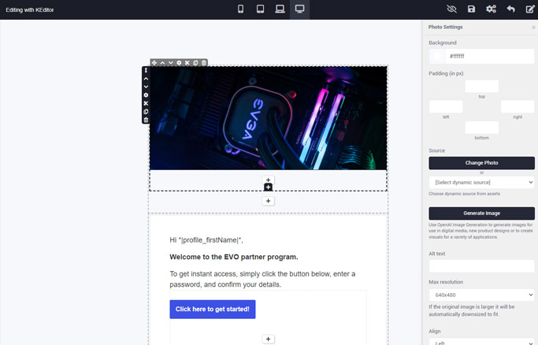538x345 pixels.
Task: Click component move icon in the gray toolbar
Action: click(154, 63)
